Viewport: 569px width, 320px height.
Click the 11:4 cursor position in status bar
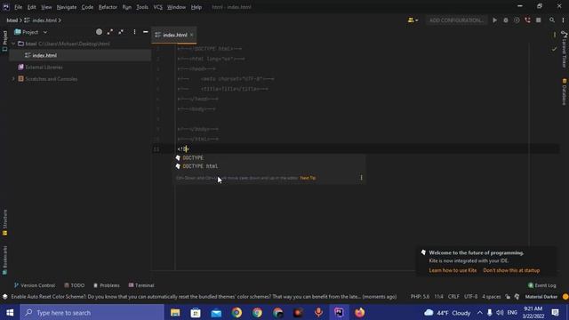[x=438, y=296]
